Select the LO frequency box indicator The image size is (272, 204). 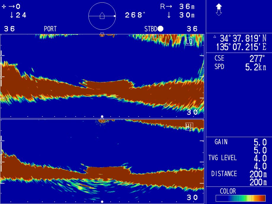(x=189, y=41)
